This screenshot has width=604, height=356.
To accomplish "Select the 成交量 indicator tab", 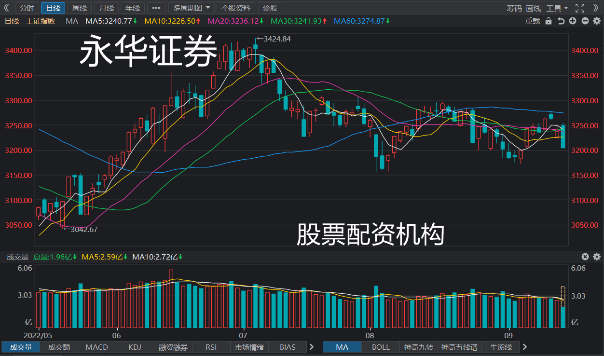I will 21,347.
